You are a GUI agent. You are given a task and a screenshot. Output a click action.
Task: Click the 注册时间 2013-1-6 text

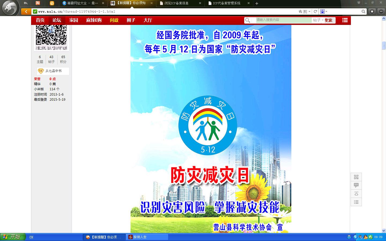pyautogui.click(x=49, y=94)
